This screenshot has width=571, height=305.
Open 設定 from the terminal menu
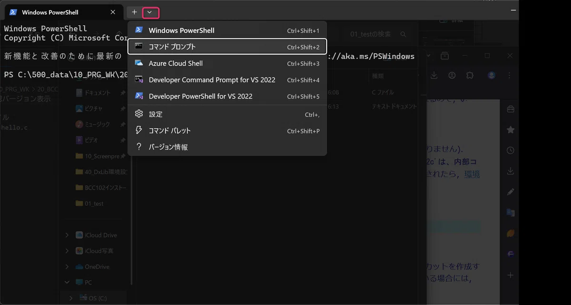[227, 114]
